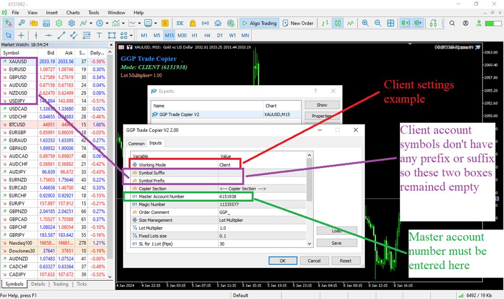504x299 pixels.
Task: Open the Charts menu
Action: (73, 13)
